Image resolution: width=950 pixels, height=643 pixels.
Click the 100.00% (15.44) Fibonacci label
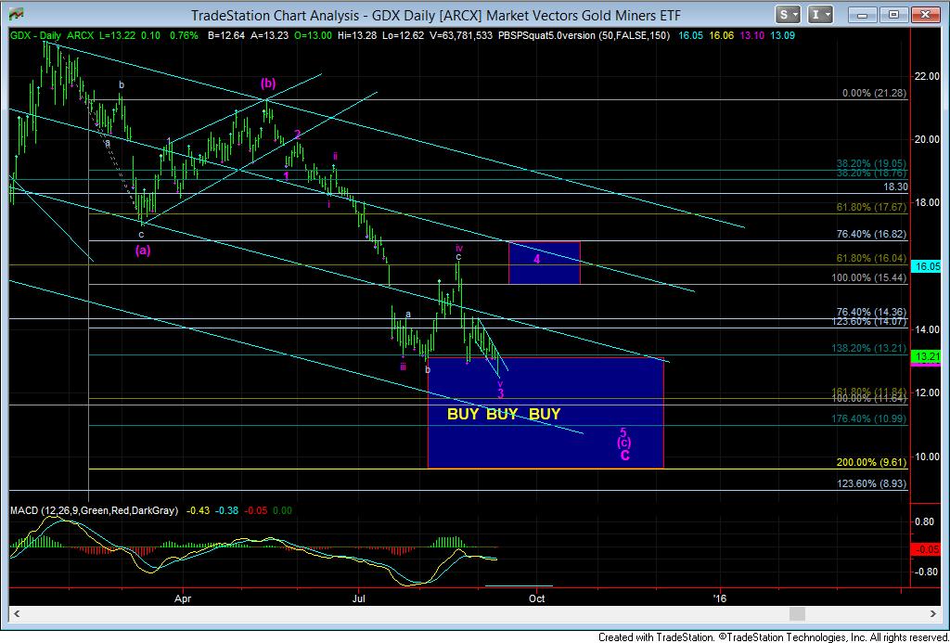(x=869, y=277)
